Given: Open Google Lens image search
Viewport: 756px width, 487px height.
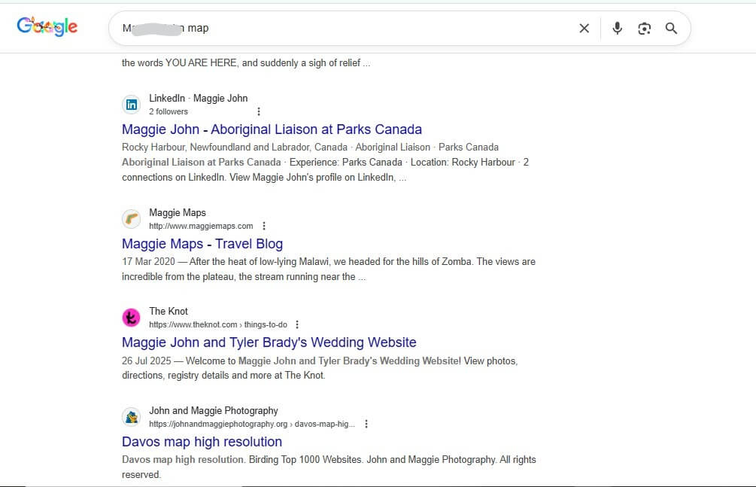Looking at the screenshot, I should pyautogui.click(x=644, y=29).
